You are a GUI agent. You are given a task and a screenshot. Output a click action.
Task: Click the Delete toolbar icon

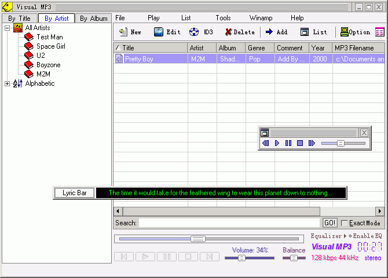239,32
